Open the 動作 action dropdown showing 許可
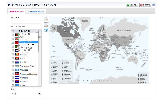 pos(26,93)
